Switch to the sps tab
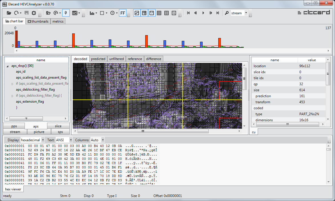335x201 pixels. pyautogui.click(x=60, y=132)
